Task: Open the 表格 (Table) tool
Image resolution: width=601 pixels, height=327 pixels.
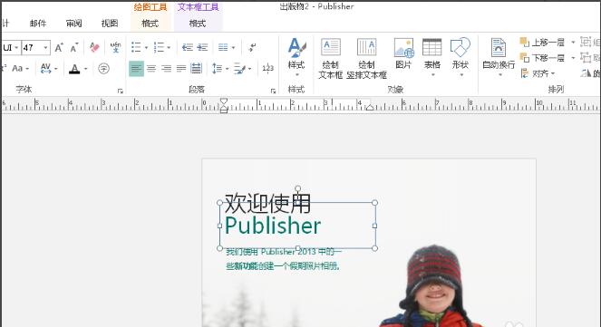Action: click(x=432, y=56)
